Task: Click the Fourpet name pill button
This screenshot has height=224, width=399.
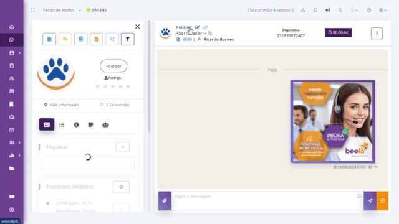Action: 113,66
